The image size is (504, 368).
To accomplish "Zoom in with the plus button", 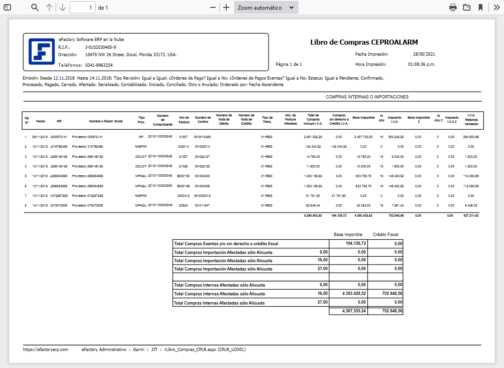I will pyautogui.click(x=226, y=7).
